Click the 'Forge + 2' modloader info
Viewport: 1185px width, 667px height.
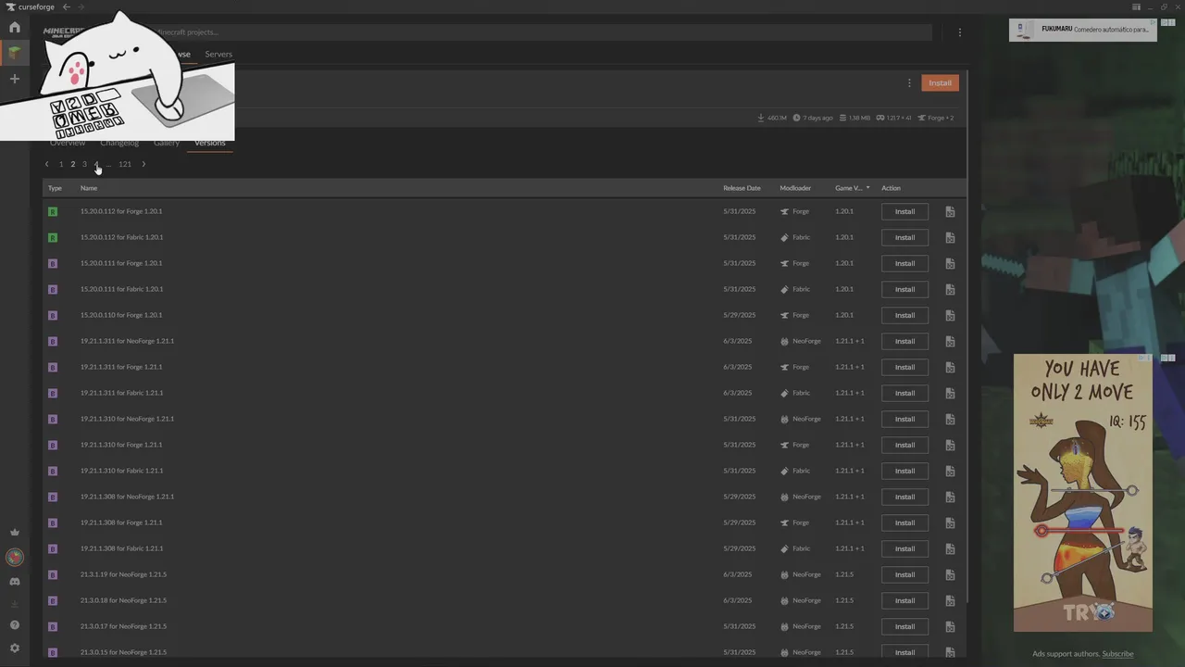937,118
